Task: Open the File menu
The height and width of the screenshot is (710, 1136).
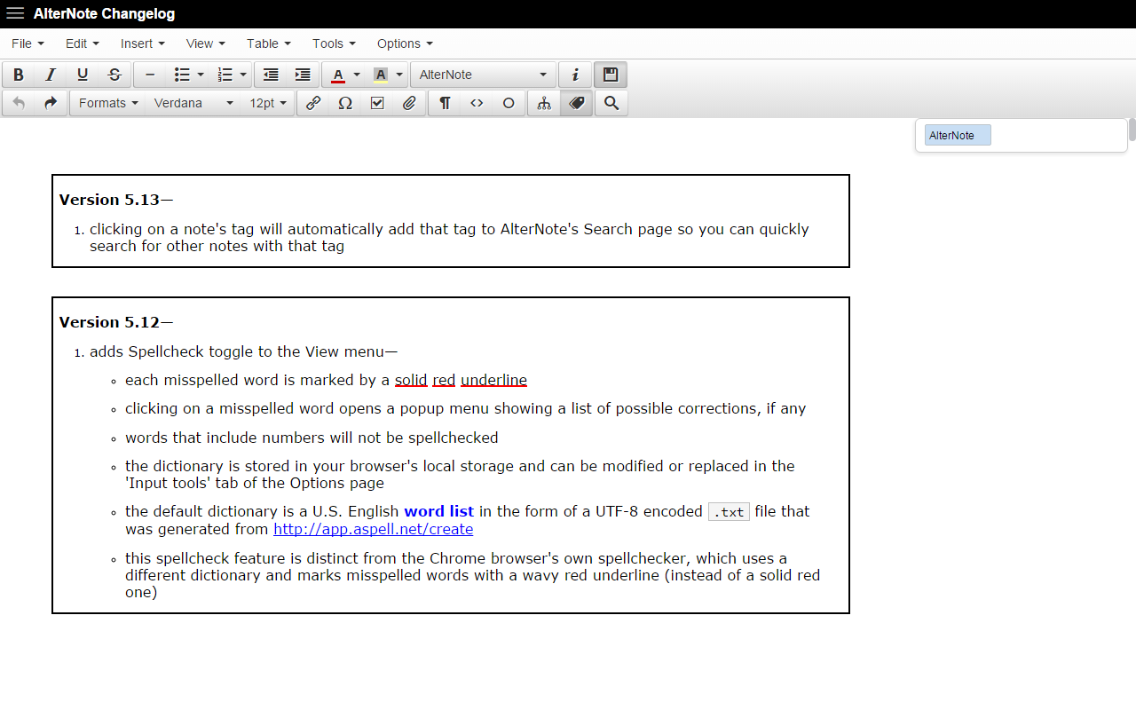Action: pos(28,43)
